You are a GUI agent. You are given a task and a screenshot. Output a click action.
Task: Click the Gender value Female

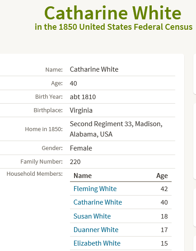point(81,148)
